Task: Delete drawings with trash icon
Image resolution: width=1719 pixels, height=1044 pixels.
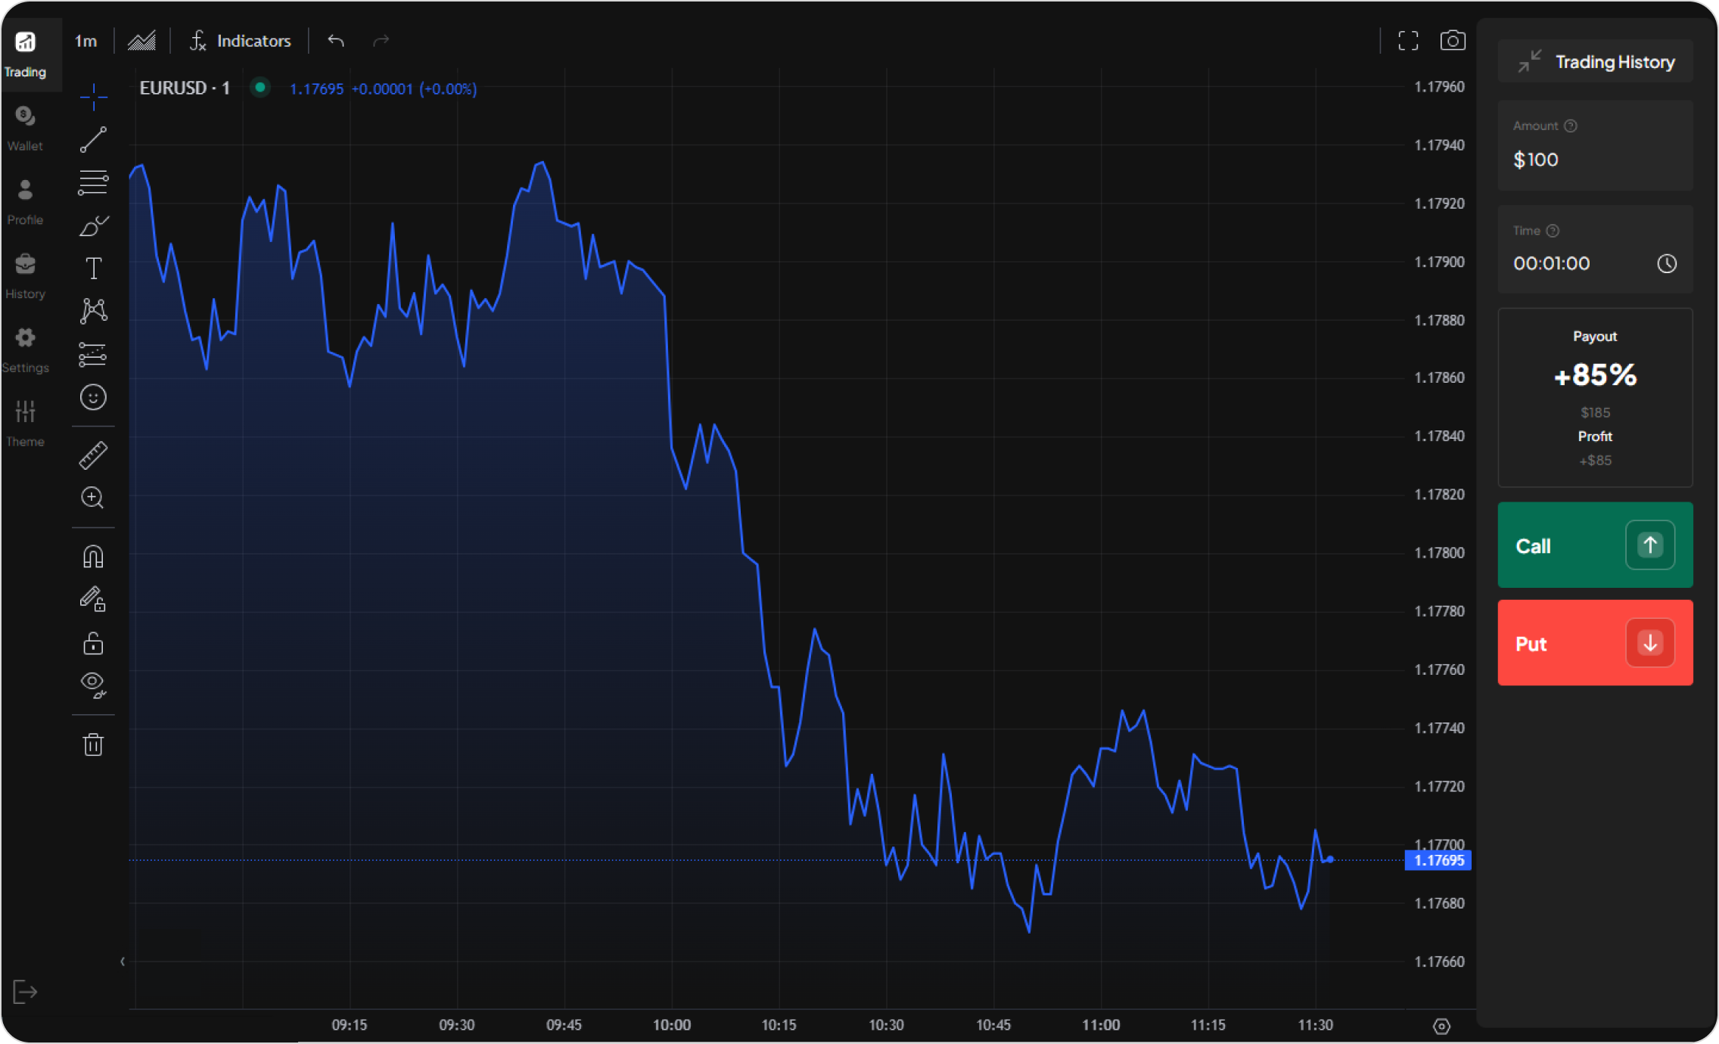Action: (x=93, y=744)
